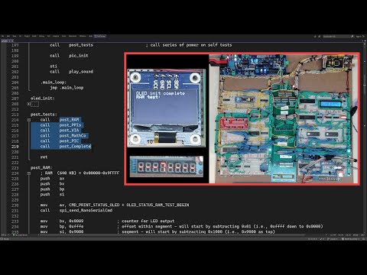This screenshot has height=275, width=367.
Task: Click the 'post_tests:' label on line 213
Action: (x=44, y=115)
